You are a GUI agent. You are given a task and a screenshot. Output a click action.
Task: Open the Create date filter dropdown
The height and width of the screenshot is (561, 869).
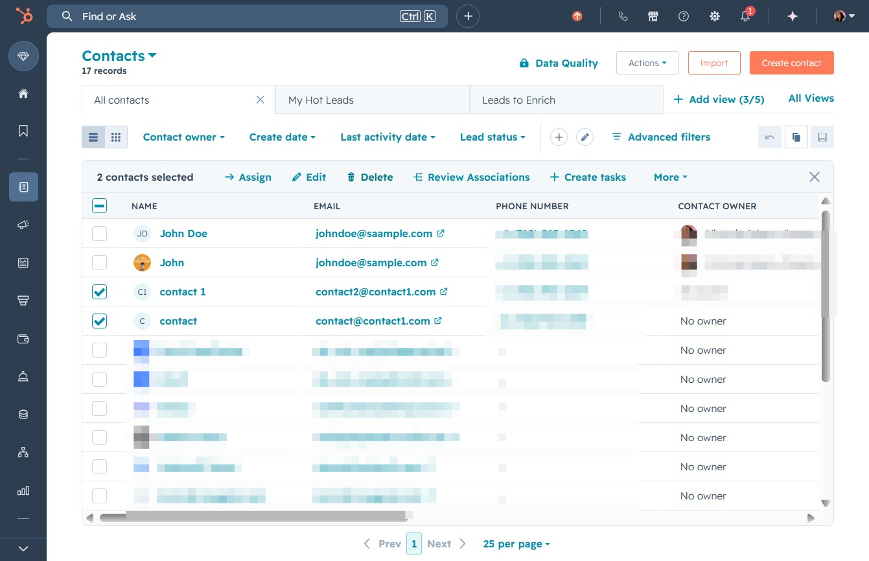pyautogui.click(x=283, y=137)
